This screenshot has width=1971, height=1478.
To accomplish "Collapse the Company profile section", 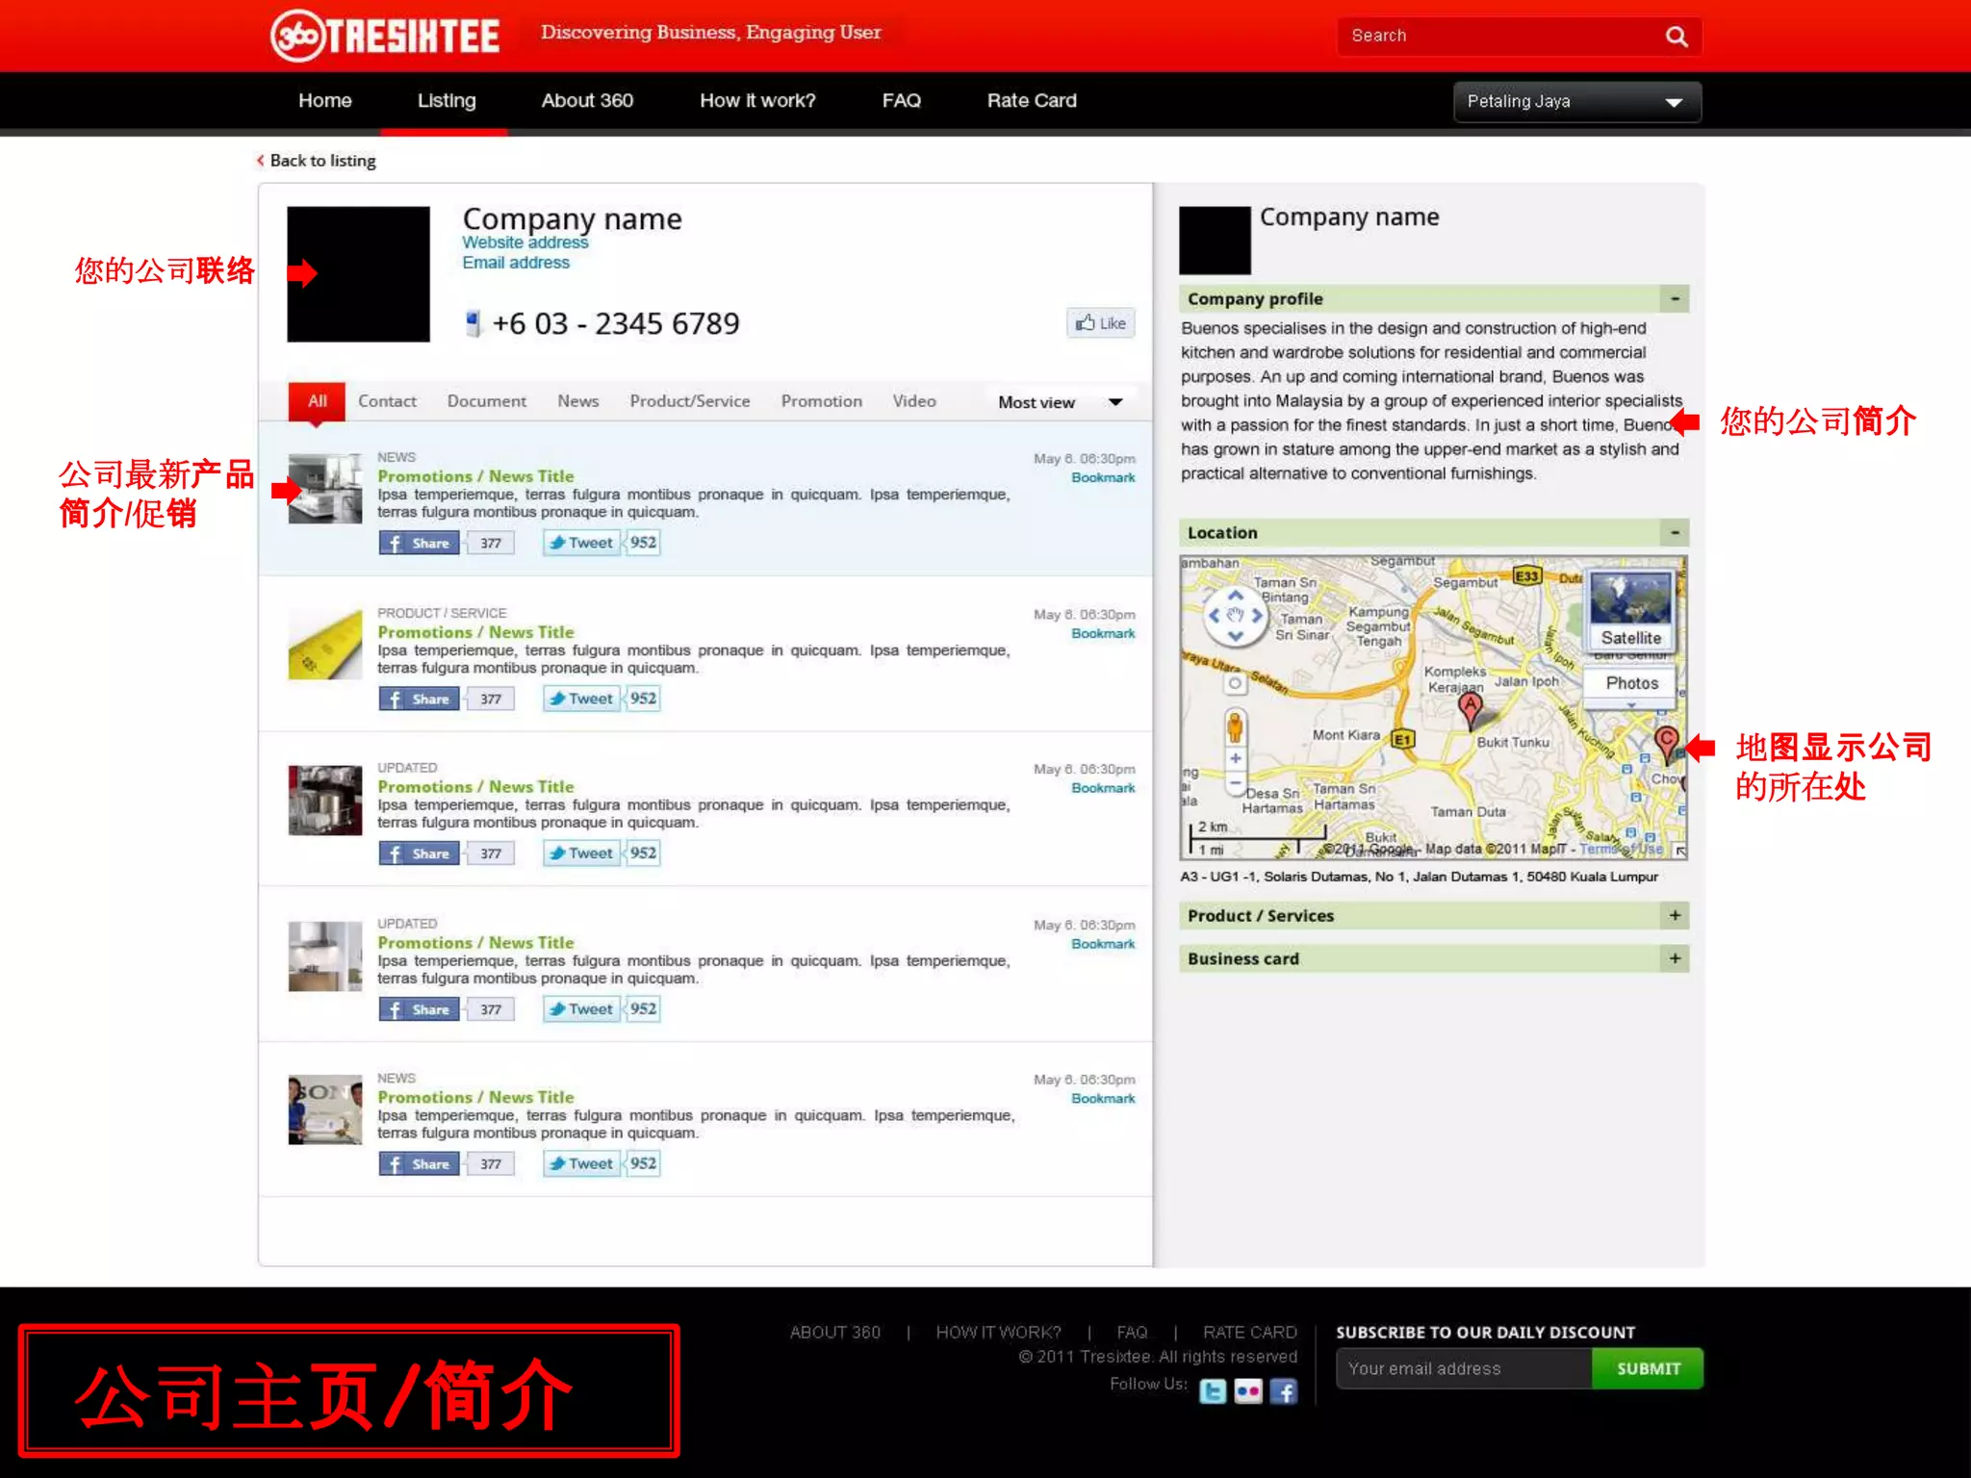I will [x=1675, y=299].
